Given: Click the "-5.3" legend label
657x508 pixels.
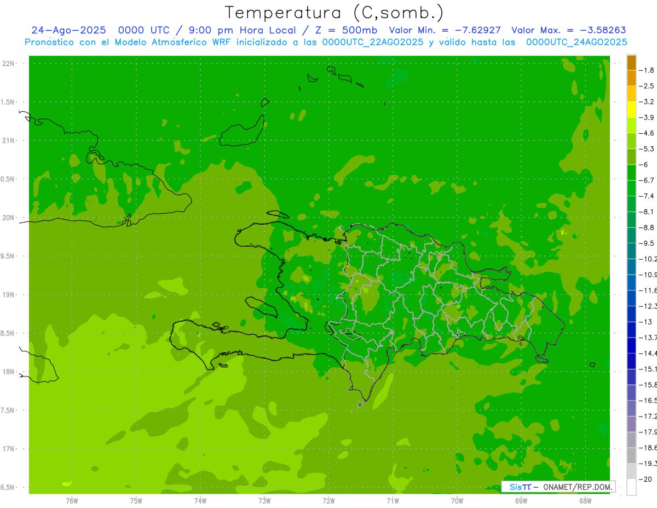Looking at the screenshot, I should pyautogui.click(x=648, y=149).
